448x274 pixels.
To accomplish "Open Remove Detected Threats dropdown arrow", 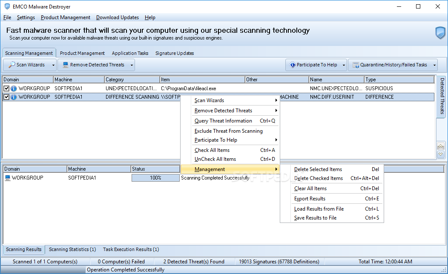I will [x=132, y=65].
